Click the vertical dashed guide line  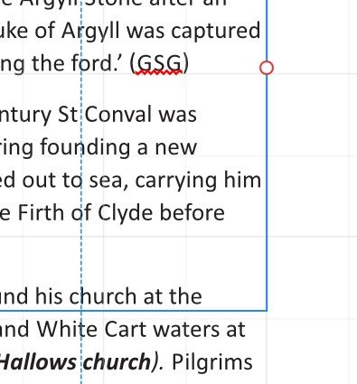(x=81, y=192)
